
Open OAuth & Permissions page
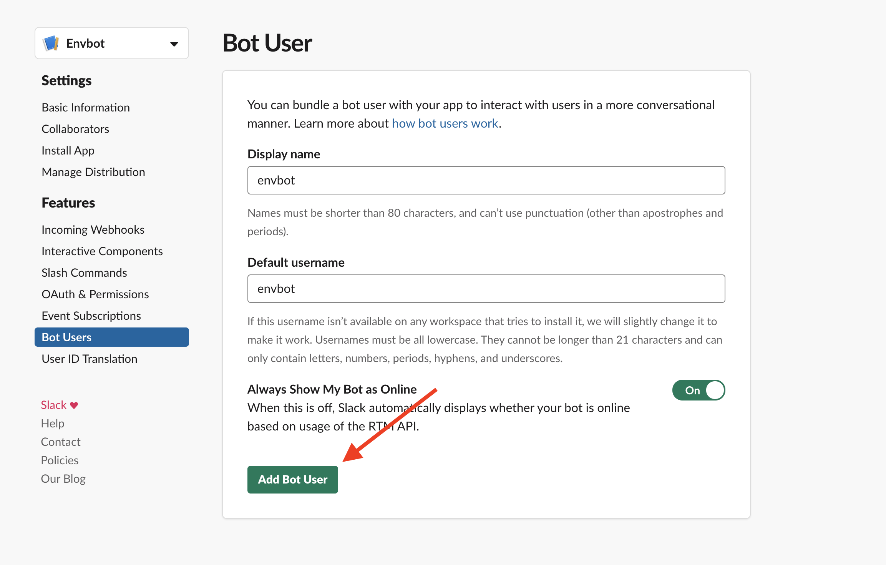tap(95, 294)
